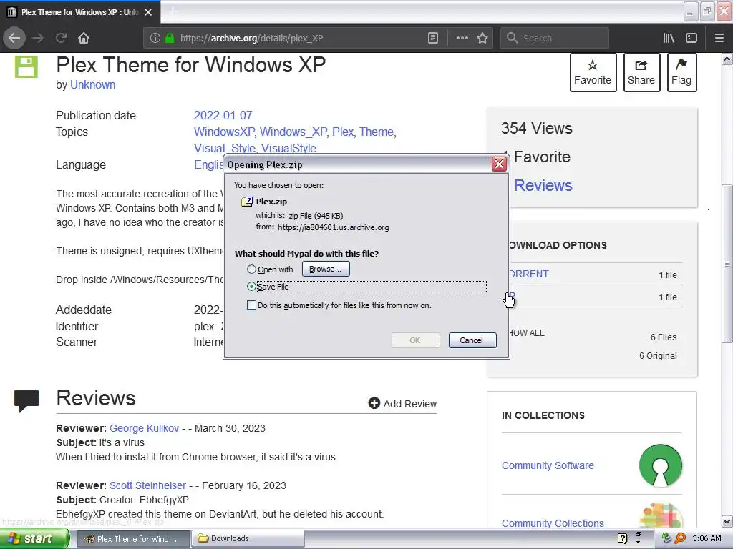Show sidebars icon in toolbar
733x549 pixels.
click(x=691, y=39)
